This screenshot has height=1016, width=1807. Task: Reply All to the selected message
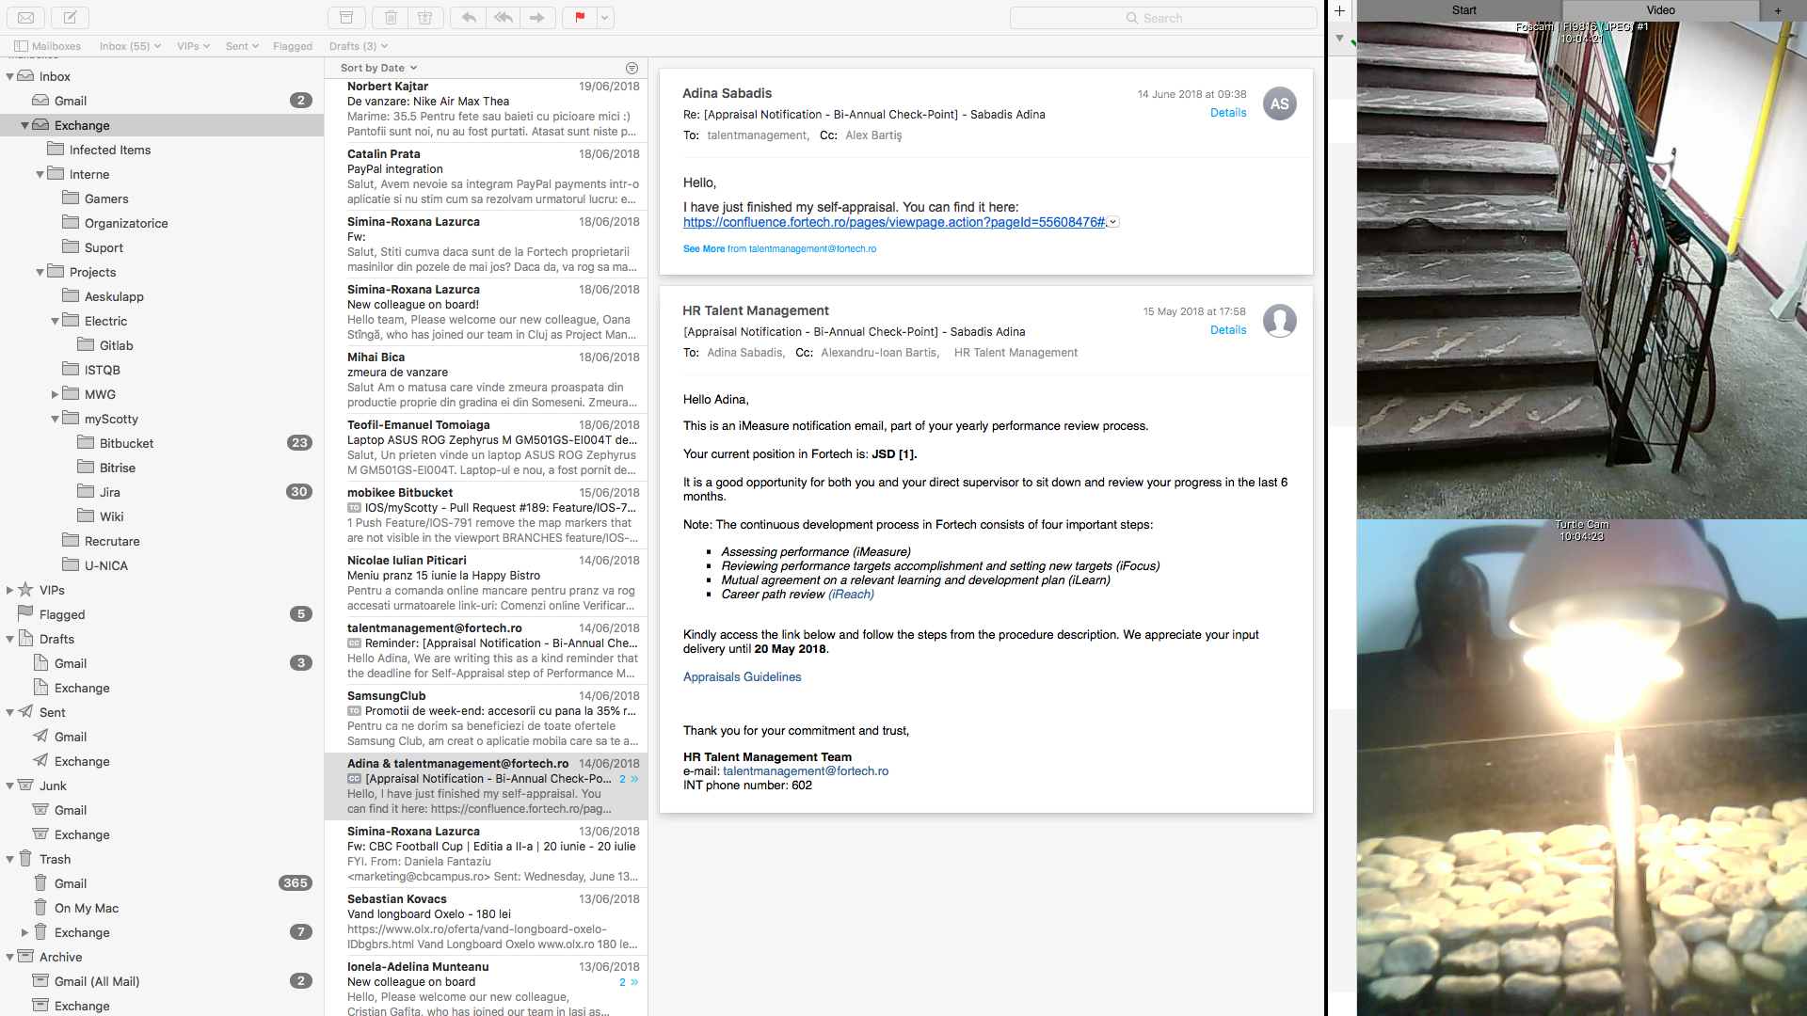[503, 17]
